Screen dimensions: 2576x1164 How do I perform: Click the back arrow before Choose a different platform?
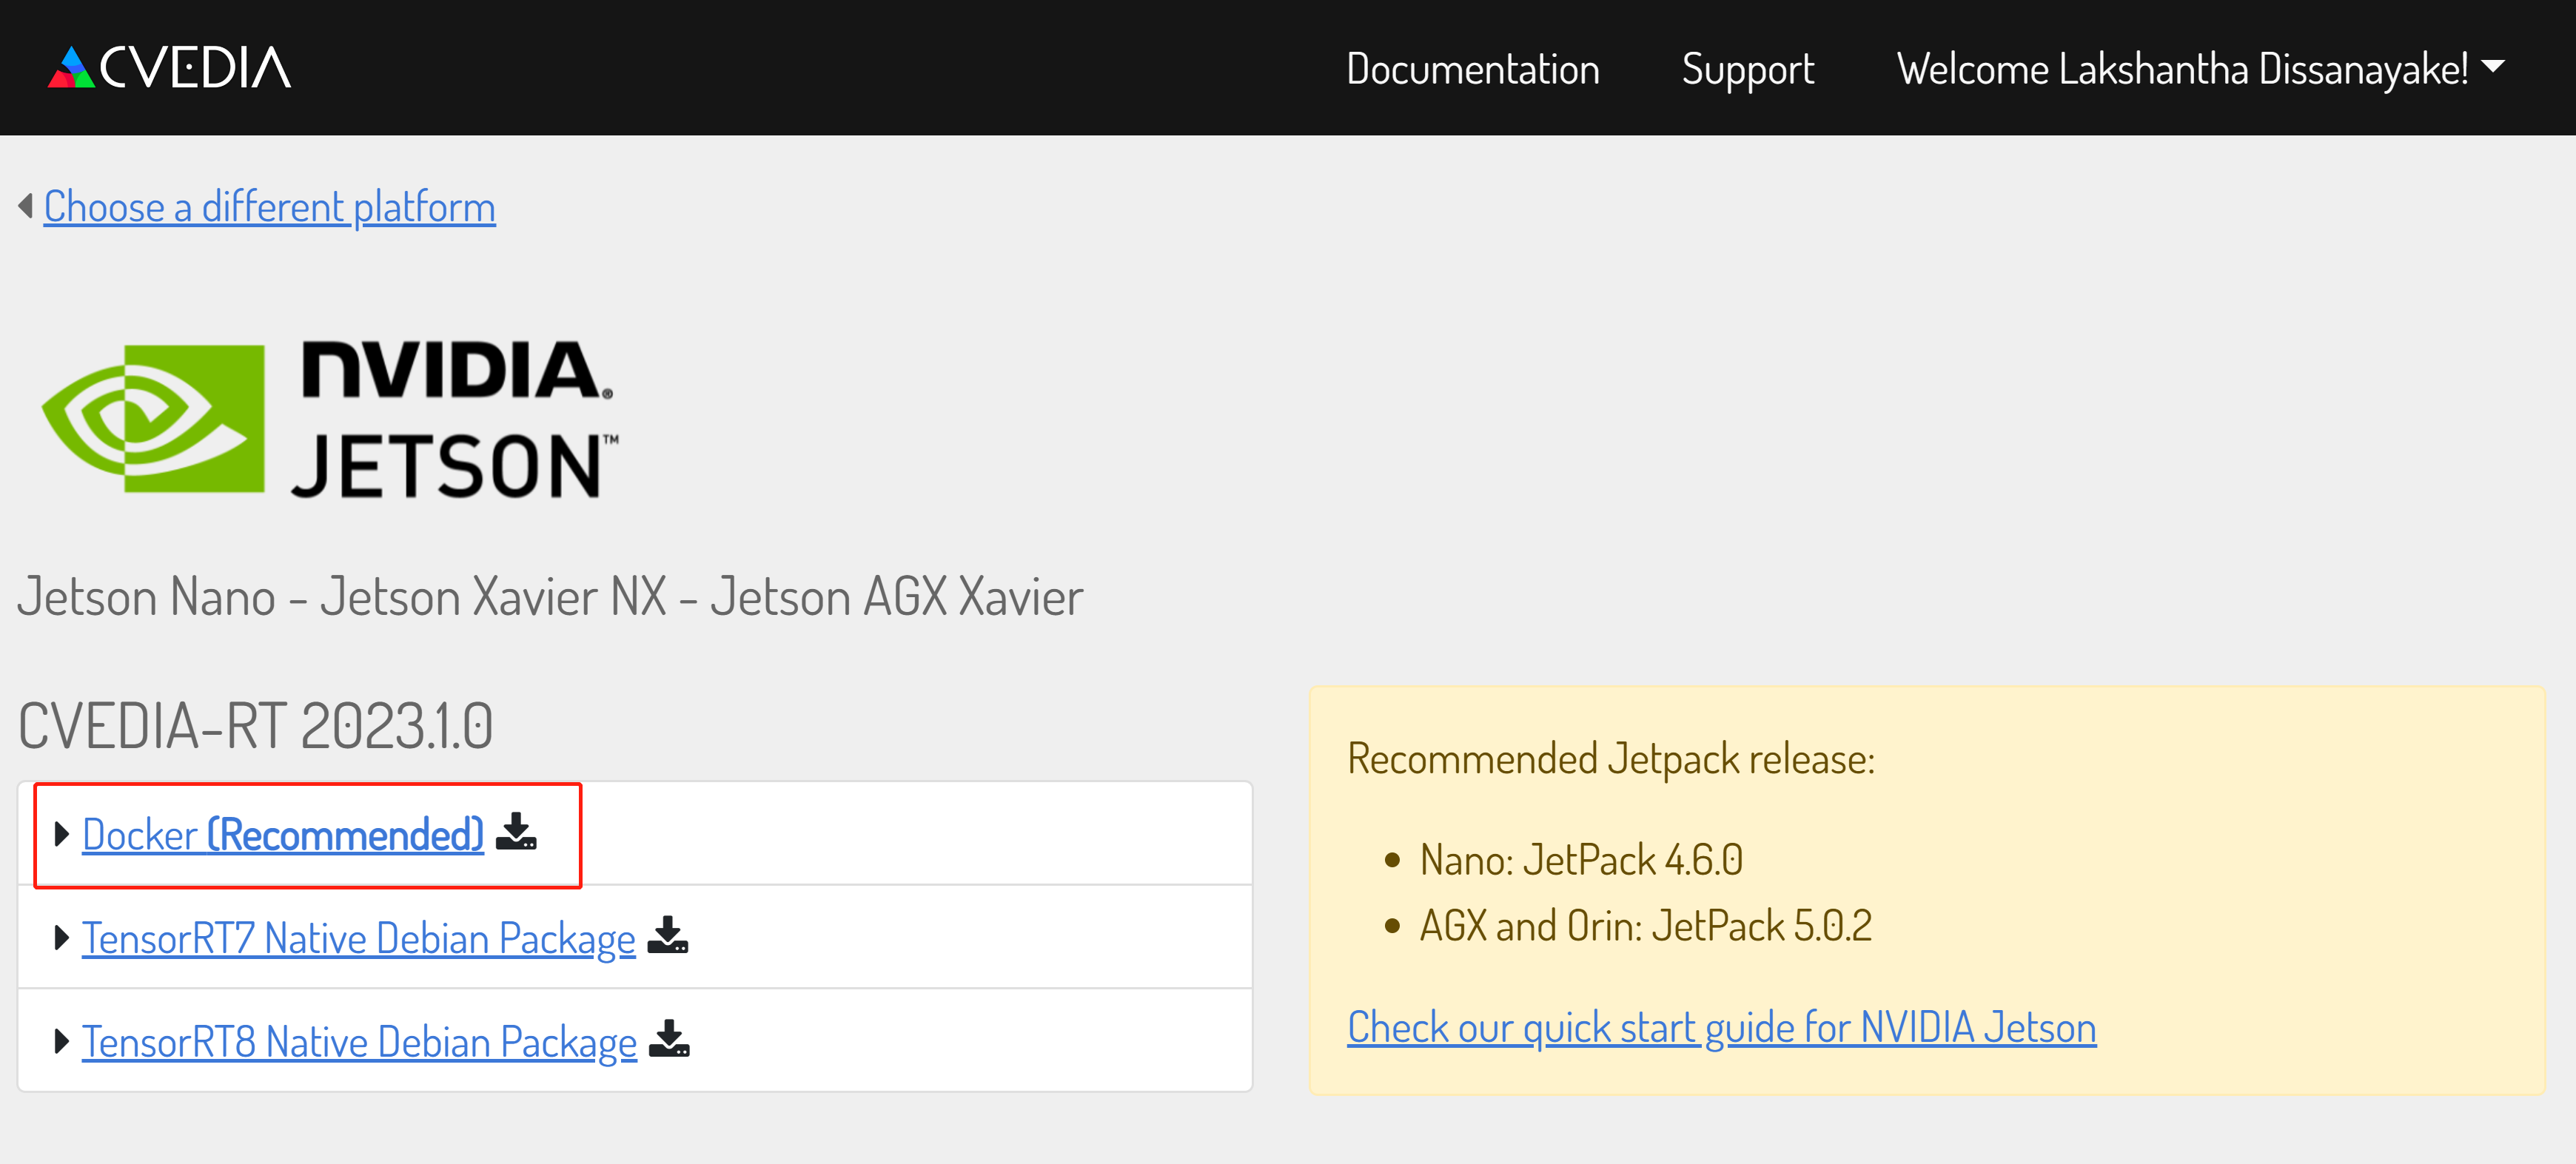point(26,206)
